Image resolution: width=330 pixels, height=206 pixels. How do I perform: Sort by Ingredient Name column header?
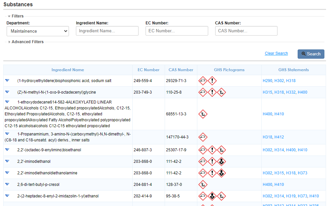pos(68,70)
